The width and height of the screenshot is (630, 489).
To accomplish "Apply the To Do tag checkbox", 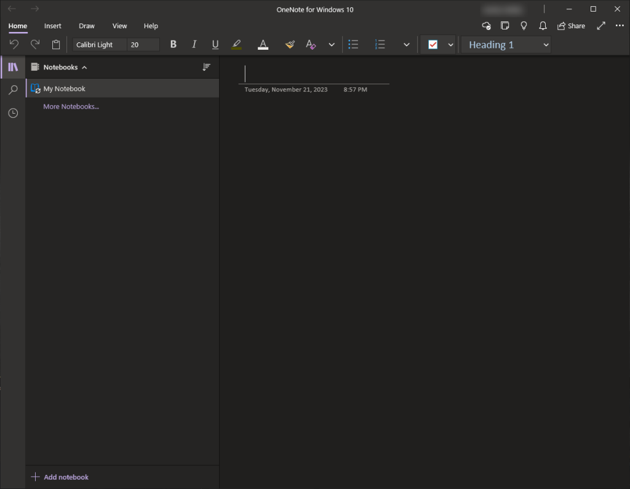I will pos(434,44).
